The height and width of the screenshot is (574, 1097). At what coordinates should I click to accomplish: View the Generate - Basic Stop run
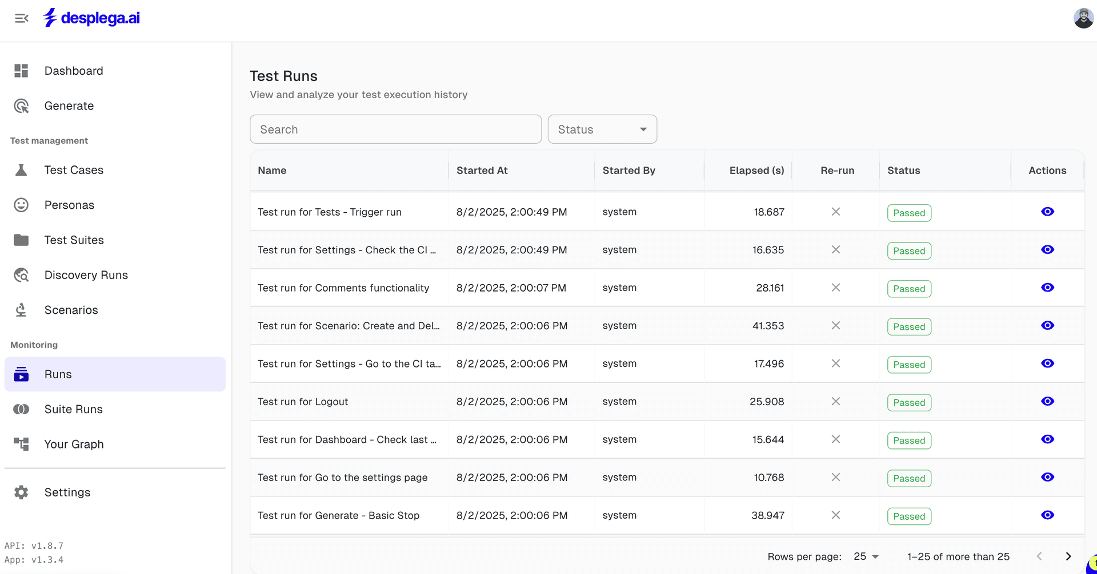coord(1047,515)
